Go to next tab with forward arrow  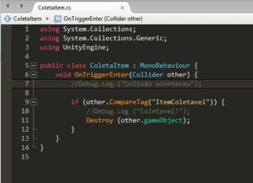(x=22, y=6)
